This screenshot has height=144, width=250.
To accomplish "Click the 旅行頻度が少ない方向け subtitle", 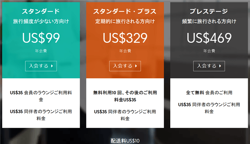I will tap(41, 22).
